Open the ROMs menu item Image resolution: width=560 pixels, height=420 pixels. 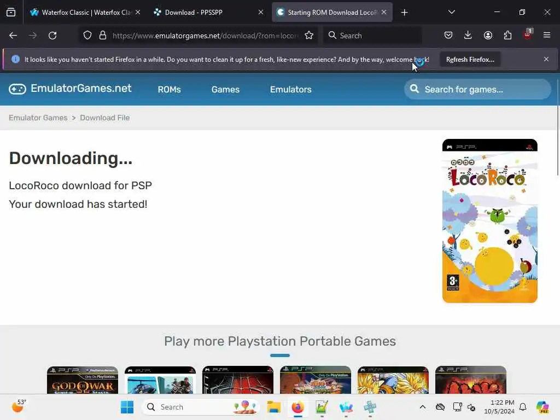point(170,89)
